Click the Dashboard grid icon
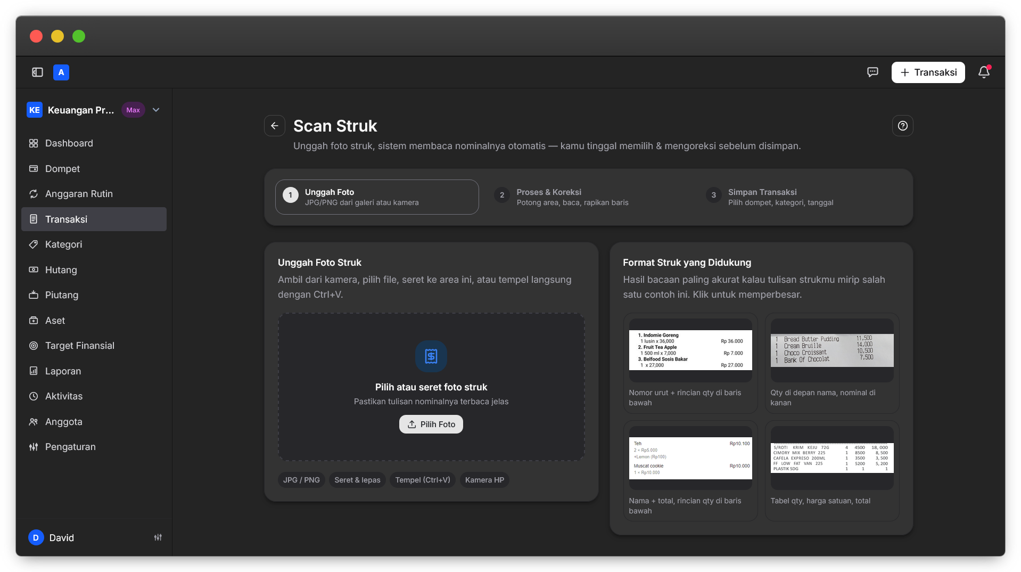Image resolution: width=1021 pixels, height=572 pixels. [34, 143]
